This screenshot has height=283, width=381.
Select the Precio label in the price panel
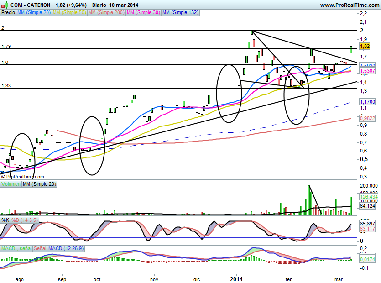coord(8,13)
